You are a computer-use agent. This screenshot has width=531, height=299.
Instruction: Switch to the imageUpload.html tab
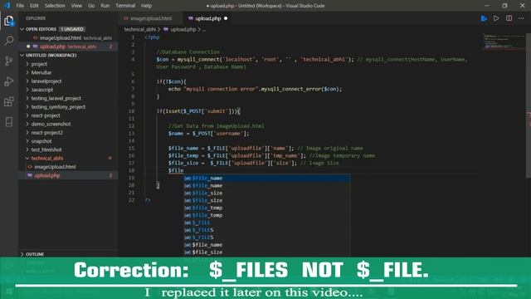(x=151, y=18)
